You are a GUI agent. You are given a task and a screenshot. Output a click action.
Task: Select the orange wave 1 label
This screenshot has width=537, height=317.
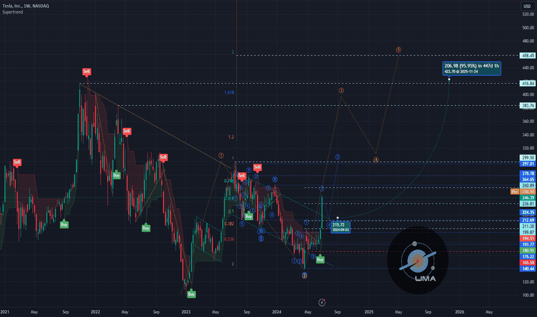click(221, 155)
